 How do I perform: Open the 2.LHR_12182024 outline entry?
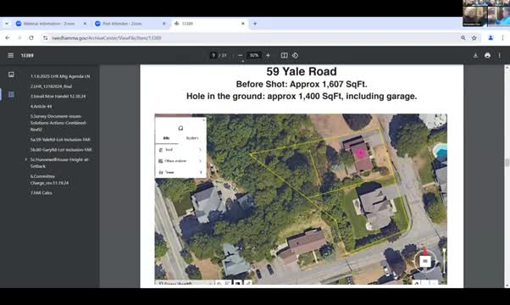51,86
